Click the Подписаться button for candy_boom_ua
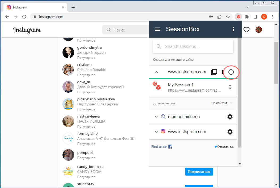Image resolution: width=280 pixels, height=188 pixels. [x=199, y=172]
